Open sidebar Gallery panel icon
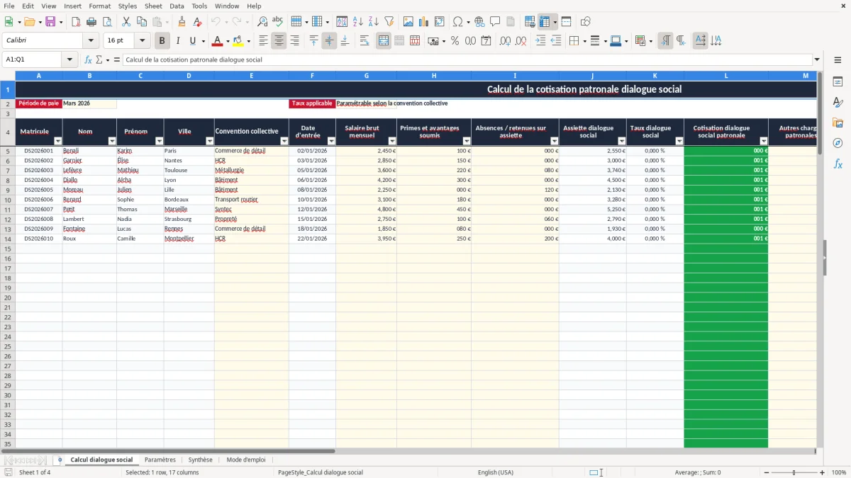The width and height of the screenshot is (851, 478). point(838,123)
